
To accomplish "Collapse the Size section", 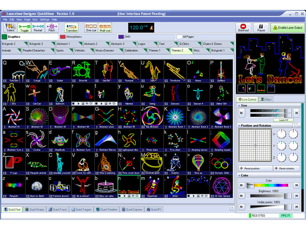I will coord(239,105).
